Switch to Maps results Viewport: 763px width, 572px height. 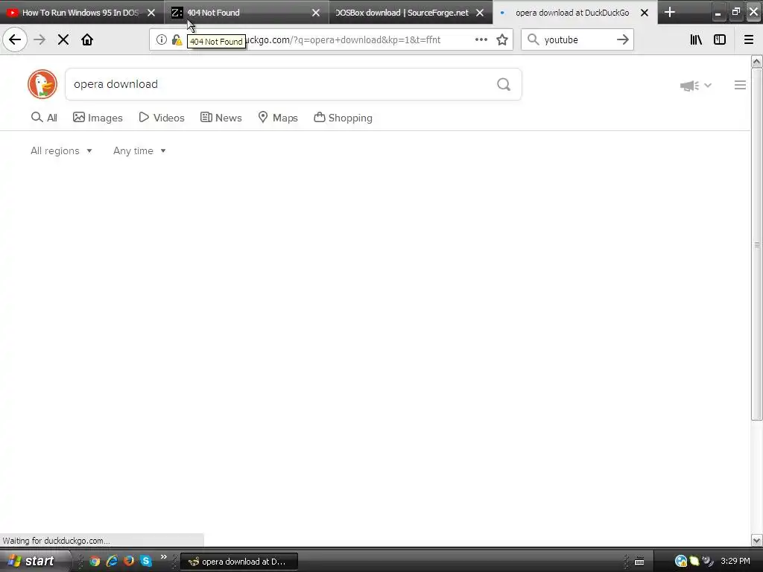(x=278, y=118)
